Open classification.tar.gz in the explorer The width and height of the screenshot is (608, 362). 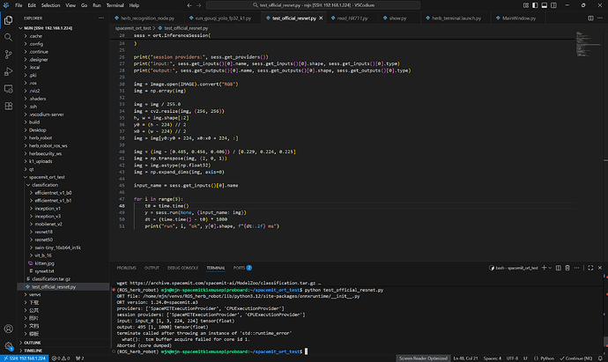coord(51,279)
